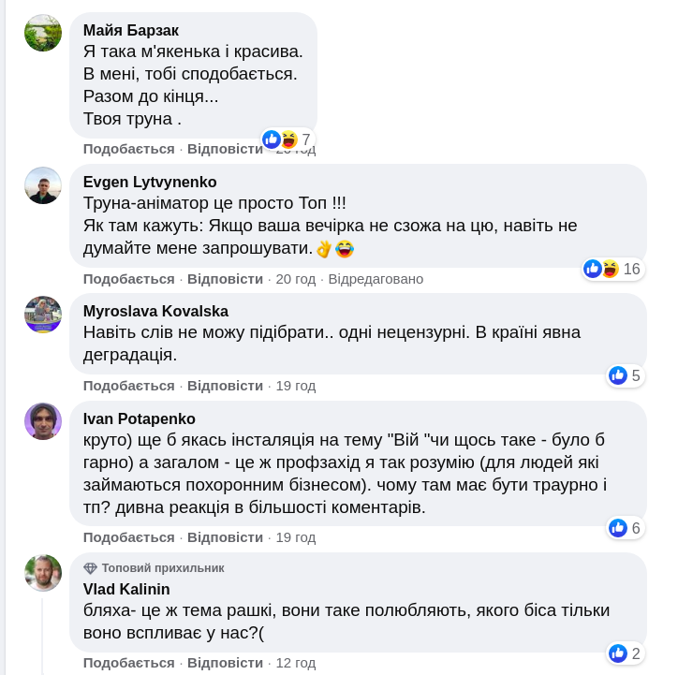Open Evgen Lytvynenko's profile name link
The height and width of the screenshot is (675, 678).
click(x=150, y=182)
